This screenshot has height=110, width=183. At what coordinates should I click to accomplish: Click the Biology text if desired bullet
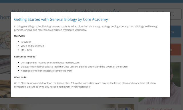coord(74,67)
